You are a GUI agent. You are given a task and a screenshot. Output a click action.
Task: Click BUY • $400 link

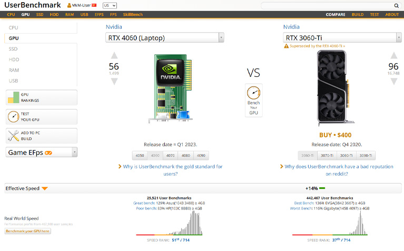[335, 135]
